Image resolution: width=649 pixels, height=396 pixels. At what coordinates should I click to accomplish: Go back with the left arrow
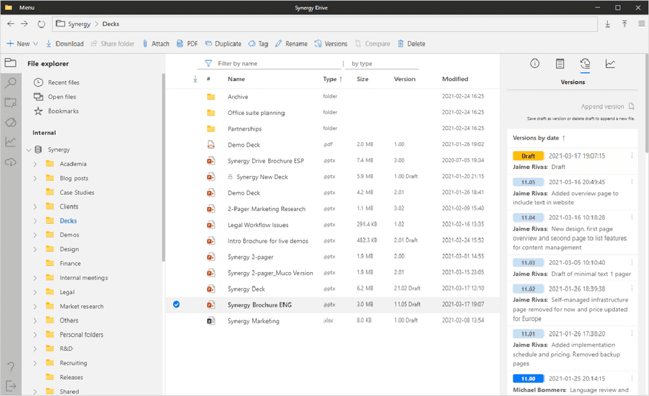coord(11,24)
